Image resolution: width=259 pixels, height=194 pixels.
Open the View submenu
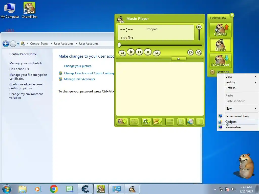point(238,77)
